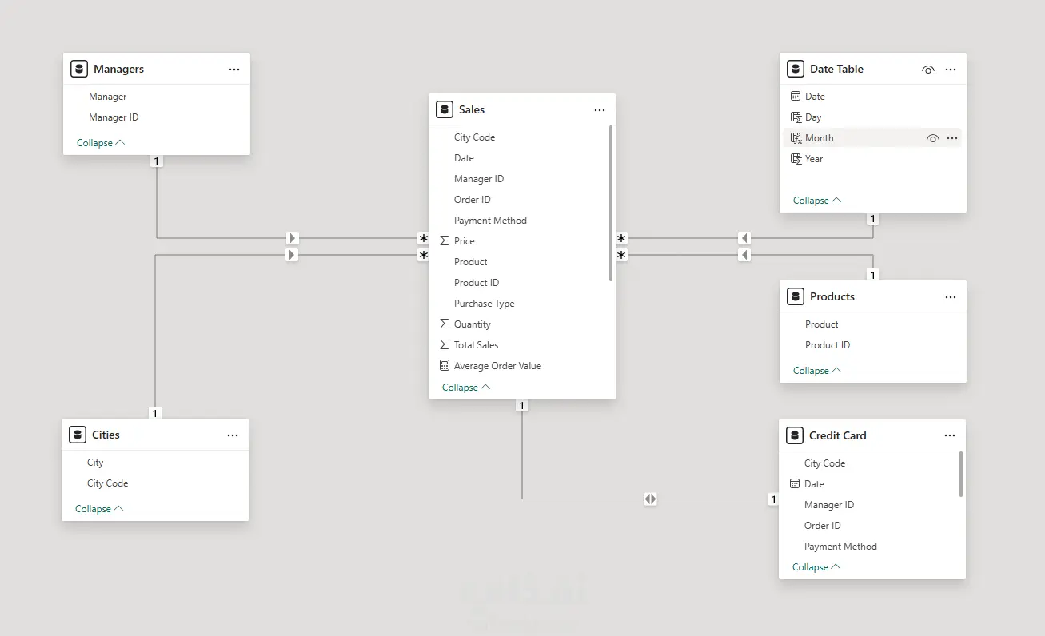
Task: Select the bidirectional Sales-Credit Card relationship arrow
Action: [x=650, y=499]
